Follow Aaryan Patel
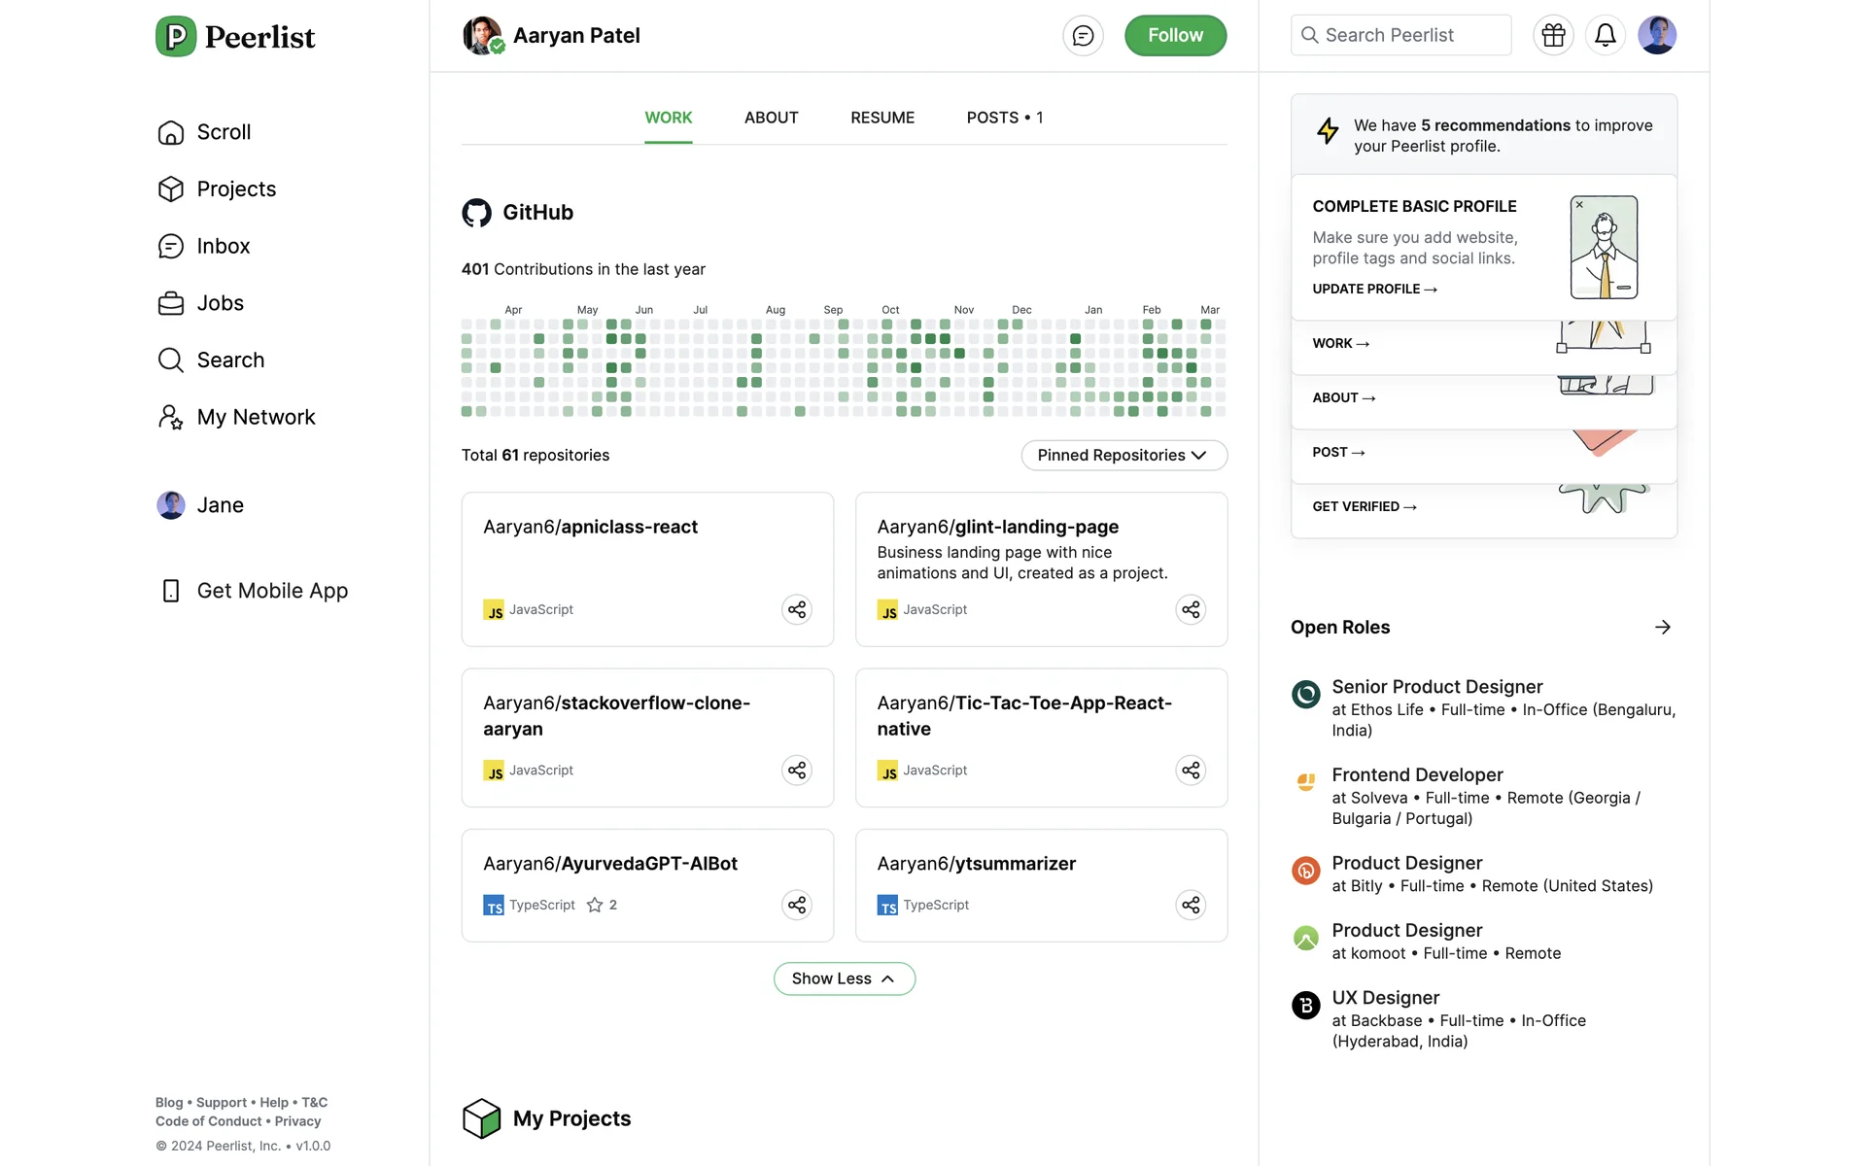 tap(1175, 36)
